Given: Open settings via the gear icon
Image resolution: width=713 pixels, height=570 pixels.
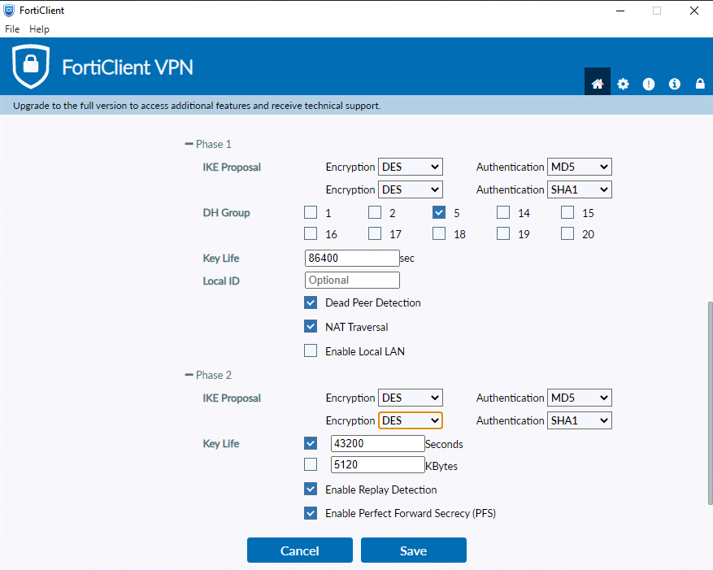Looking at the screenshot, I should pos(623,84).
